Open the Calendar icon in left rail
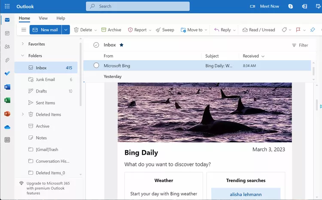The height and width of the screenshot is (200, 322). tap(7, 33)
